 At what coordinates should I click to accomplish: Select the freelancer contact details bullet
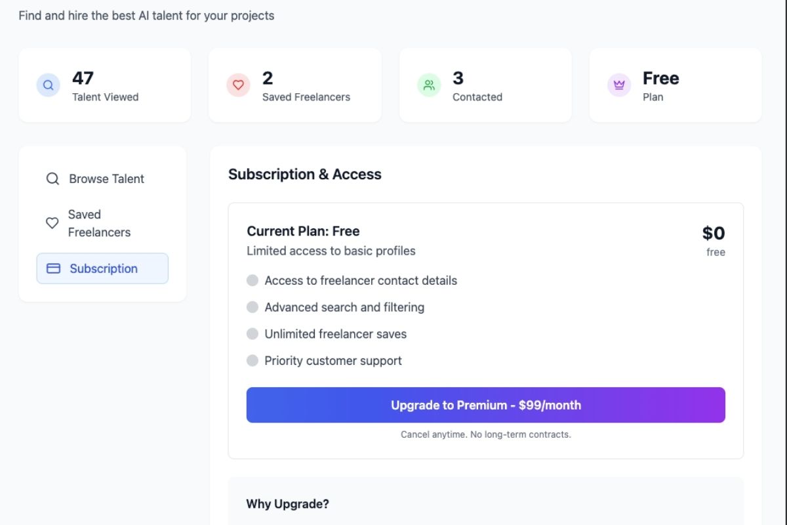(x=252, y=280)
